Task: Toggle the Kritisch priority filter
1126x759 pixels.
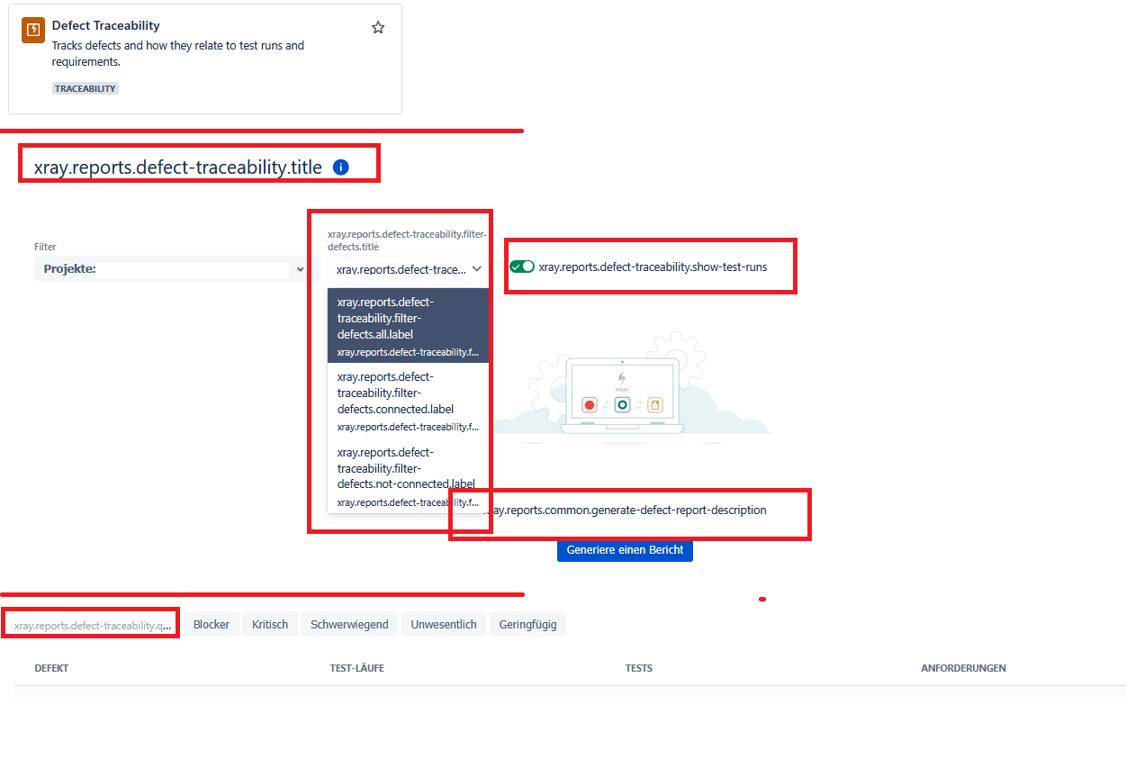Action: point(270,624)
